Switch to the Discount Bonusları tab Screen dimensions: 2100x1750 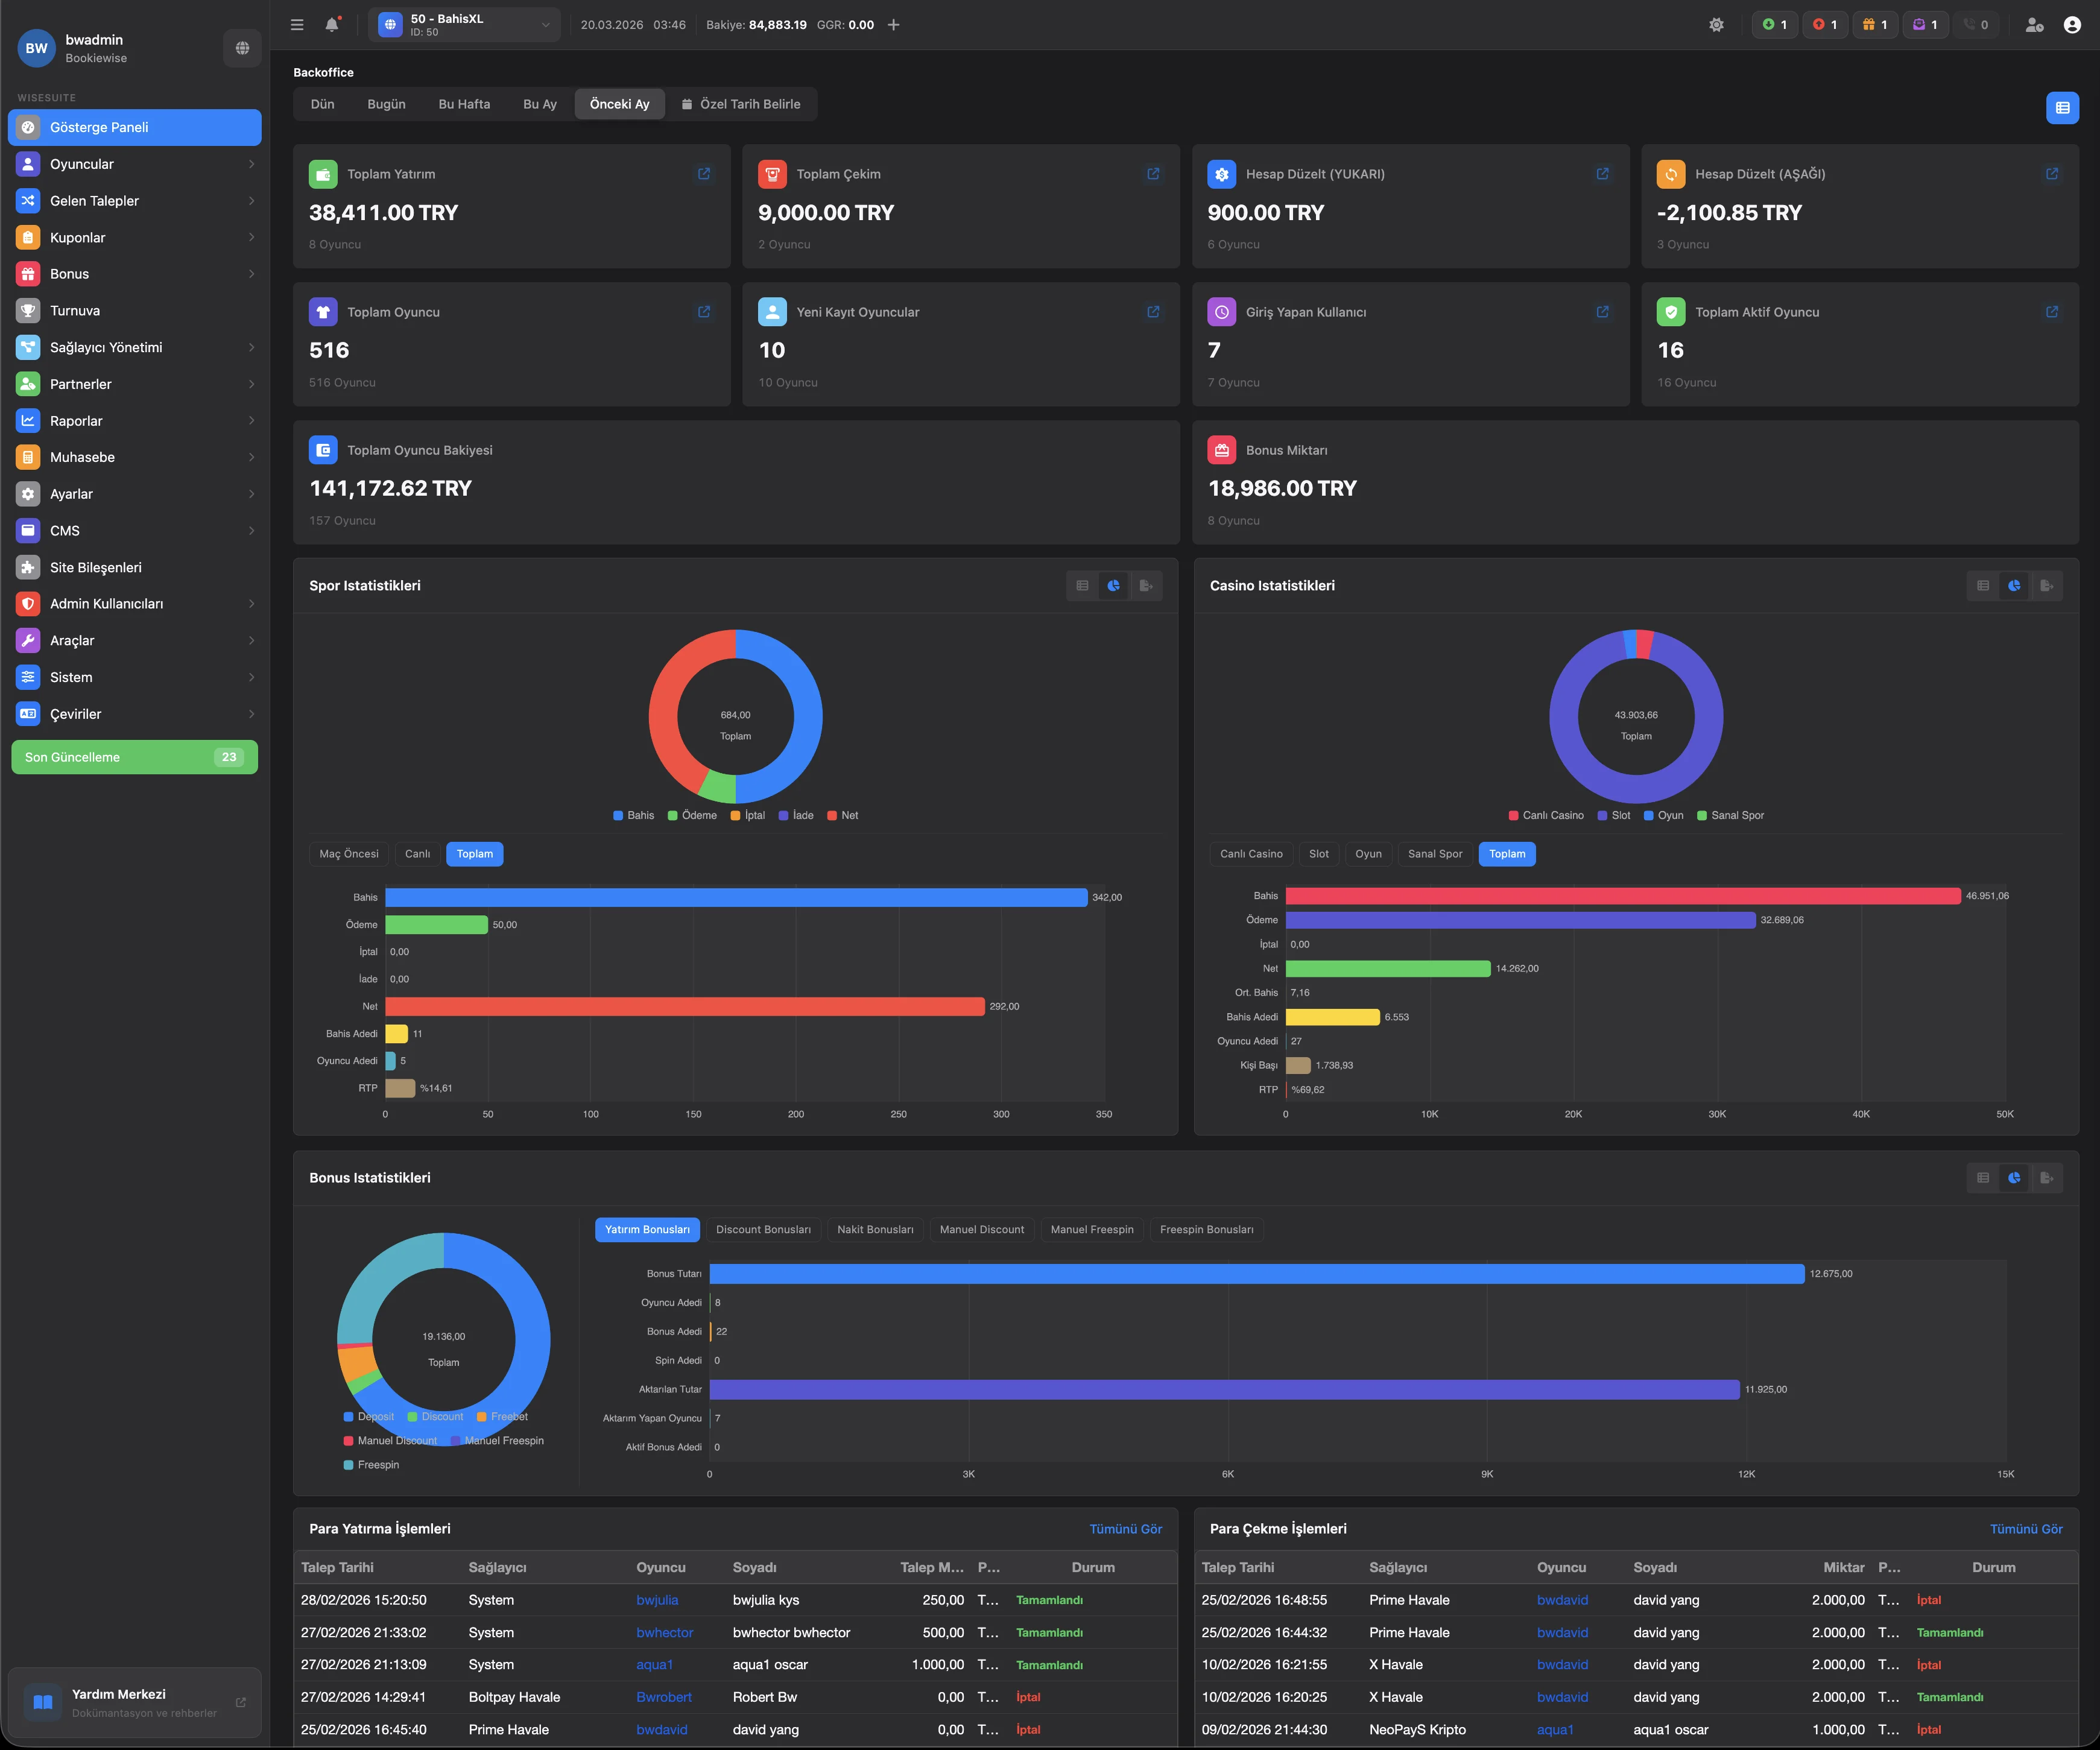click(x=763, y=1229)
